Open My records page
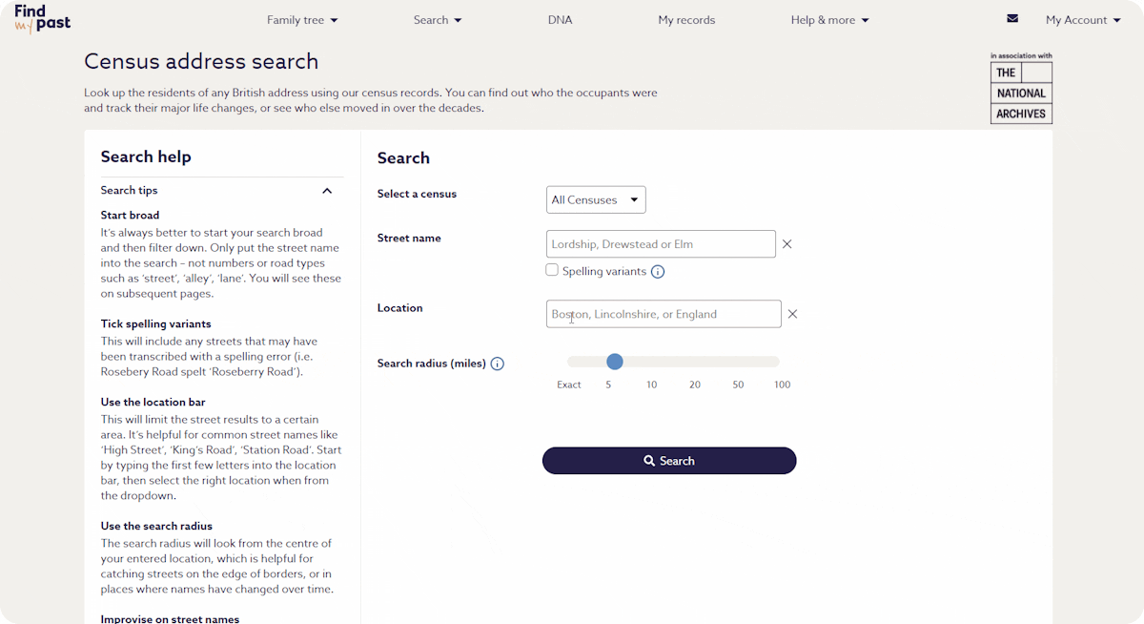 pos(686,20)
